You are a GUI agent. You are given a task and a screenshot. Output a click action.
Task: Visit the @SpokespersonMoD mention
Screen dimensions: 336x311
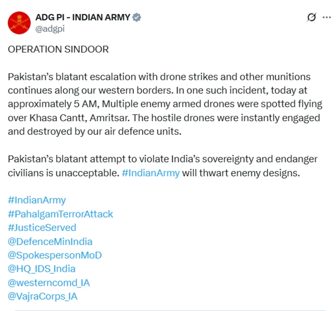click(x=55, y=255)
